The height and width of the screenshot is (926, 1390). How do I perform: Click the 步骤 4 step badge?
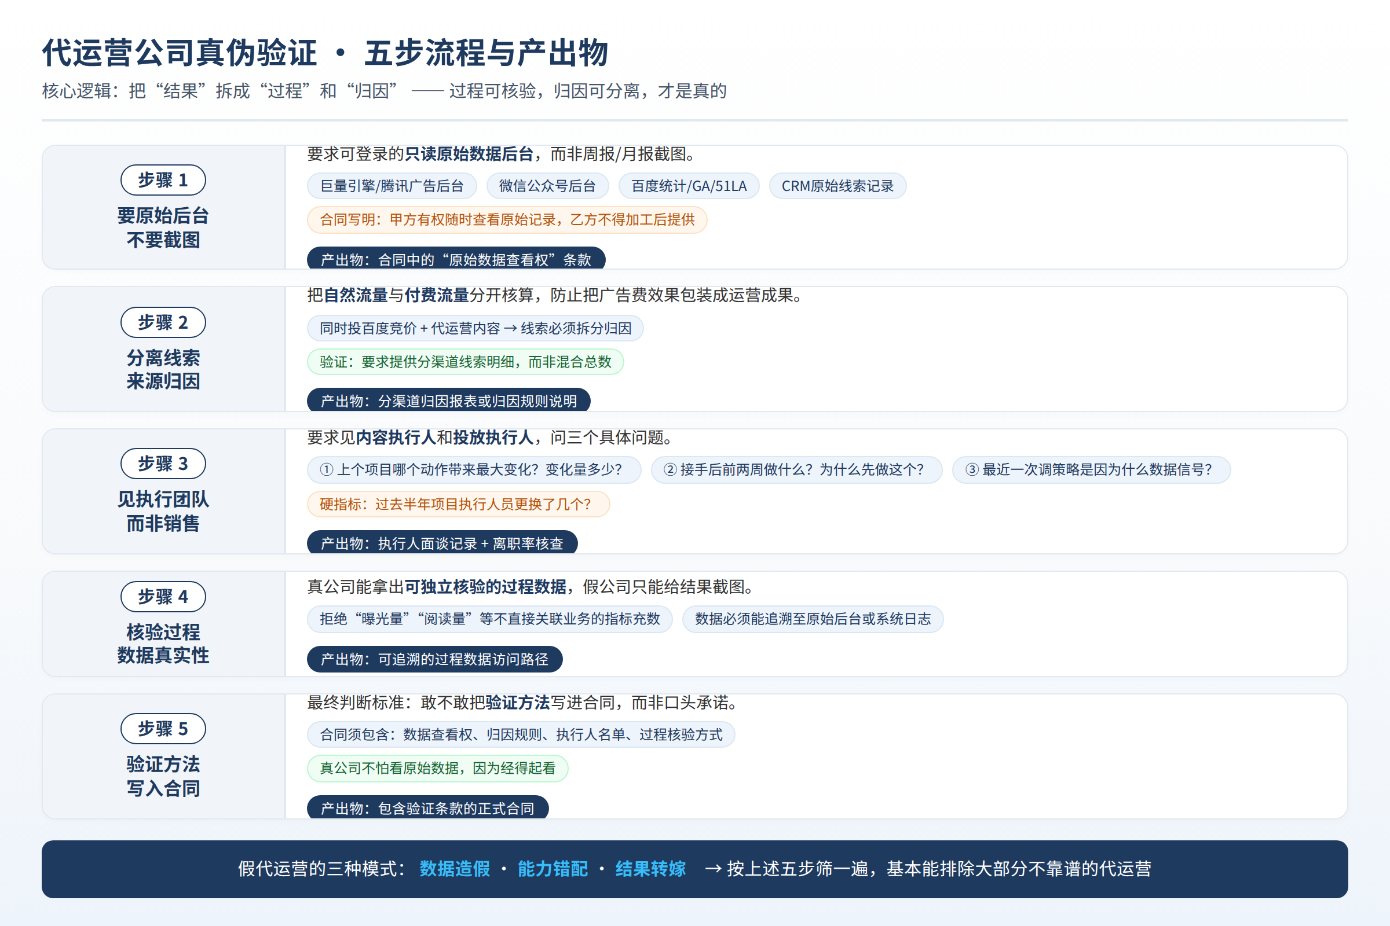(163, 597)
